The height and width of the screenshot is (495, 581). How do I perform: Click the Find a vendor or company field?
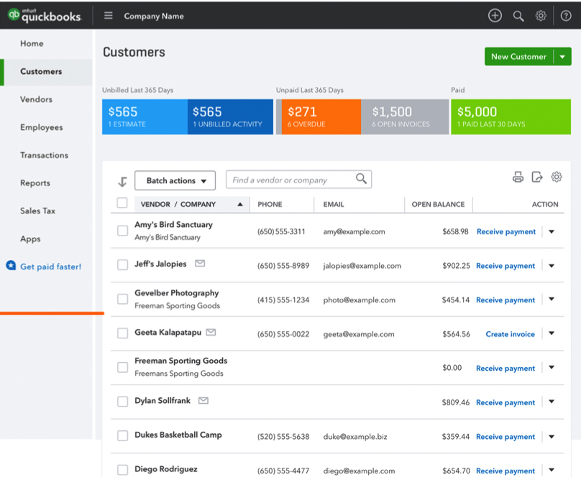click(298, 180)
